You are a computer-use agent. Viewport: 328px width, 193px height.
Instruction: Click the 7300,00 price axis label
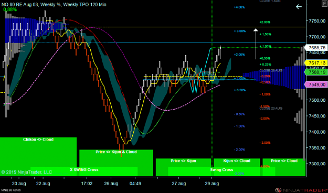pos(317,164)
